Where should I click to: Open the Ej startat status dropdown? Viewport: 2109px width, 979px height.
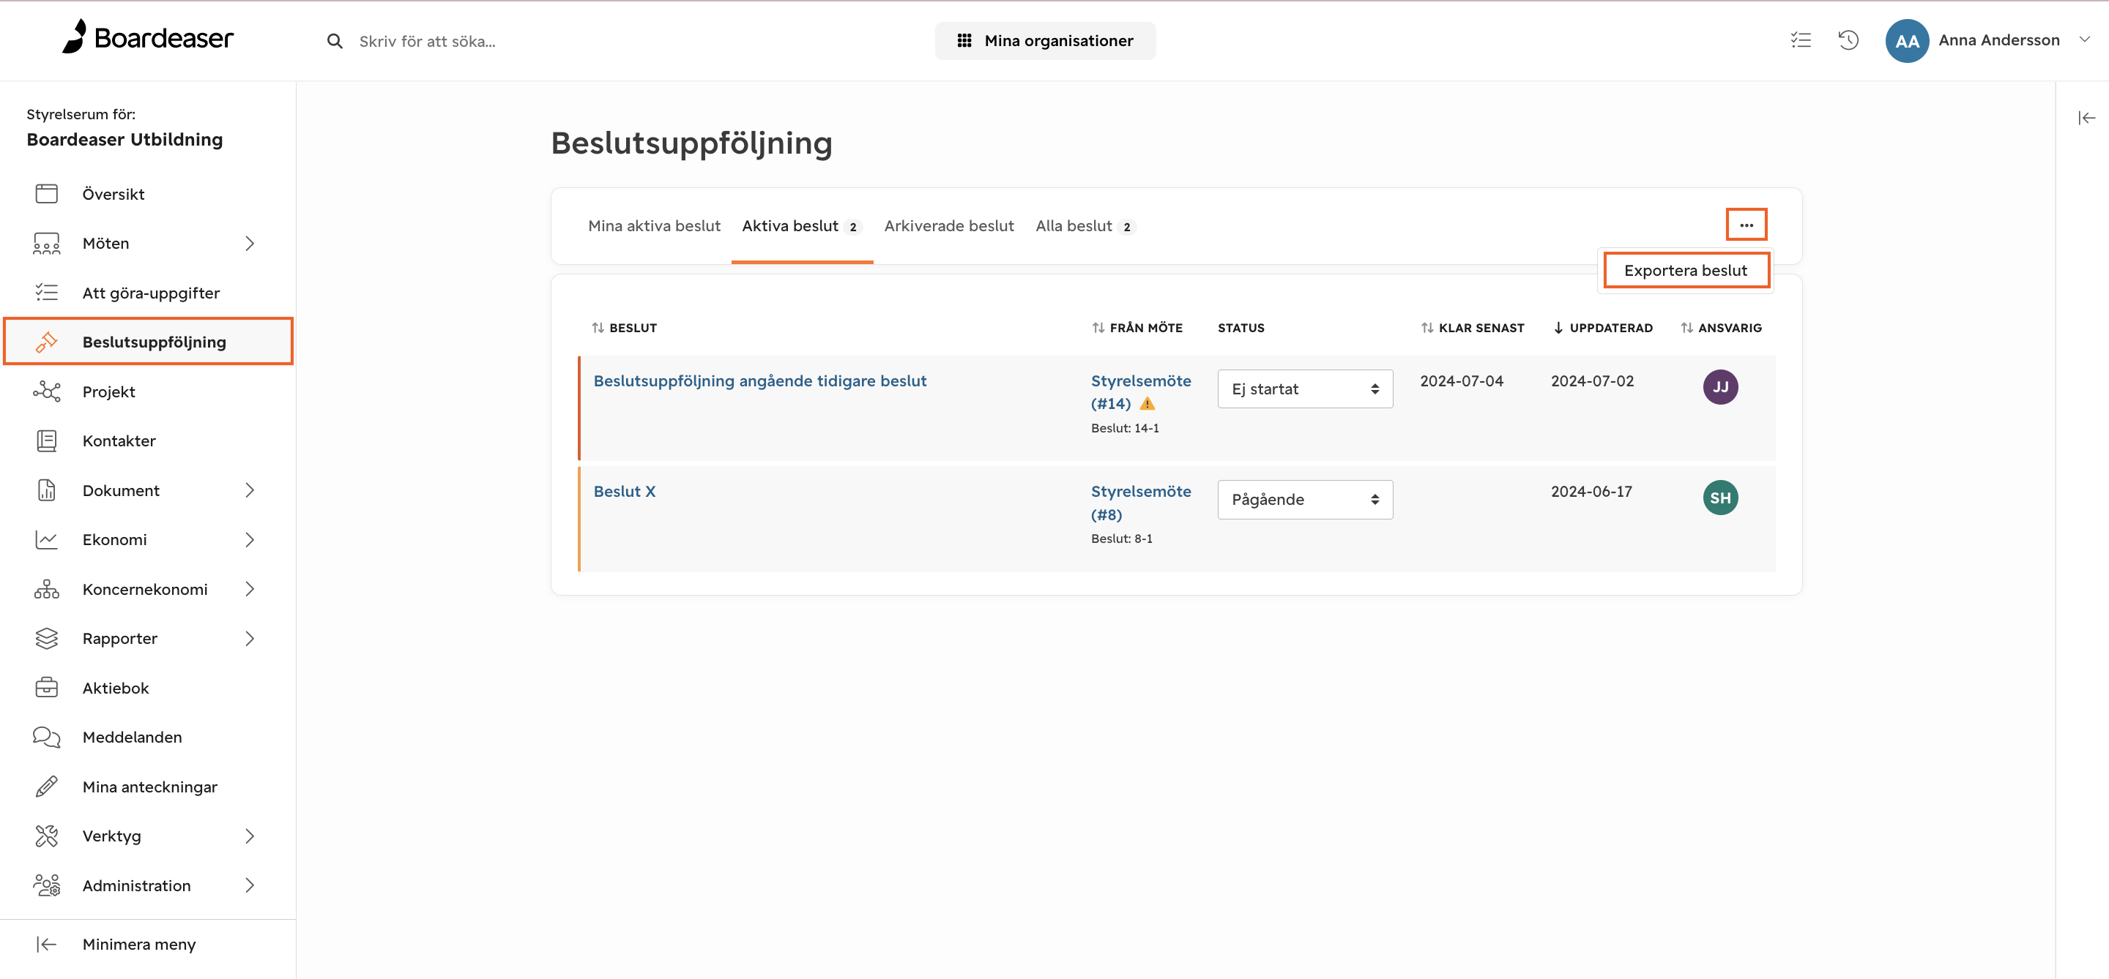[x=1304, y=389]
